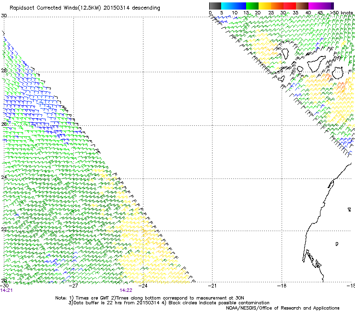Choose the magenta 40-45 knots legend segment
Image resolution: width=355 pixels, height=311 pixels.
pos(315,6)
